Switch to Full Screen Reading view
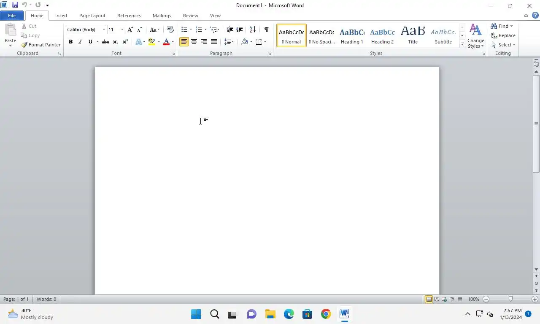The height and width of the screenshot is (324, 540). (x=437, y=299)
